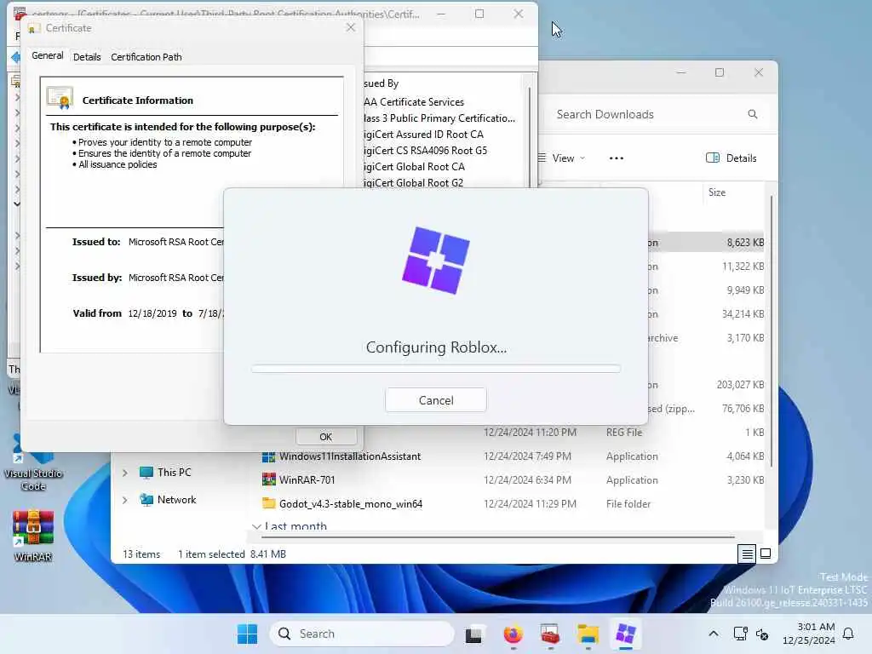The image size is (872, 654).
Task: Click the File Explorer horizontal scrollbar
Action: click(497, 537)
